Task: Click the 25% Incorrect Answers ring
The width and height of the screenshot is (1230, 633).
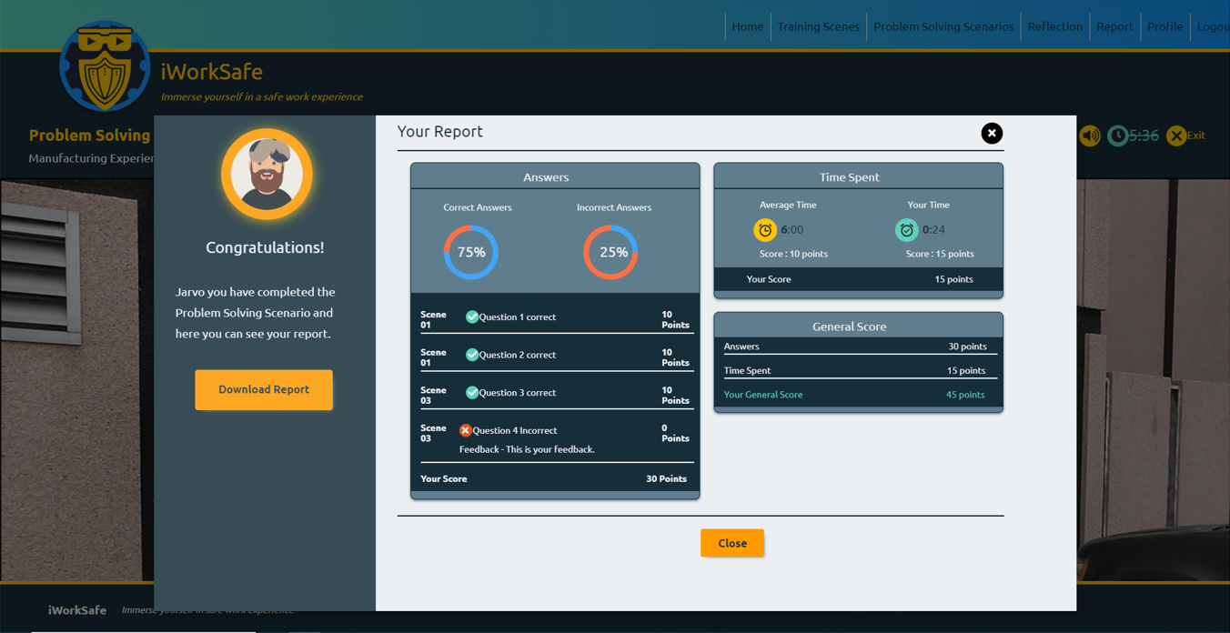Action: tap(611, 252)
